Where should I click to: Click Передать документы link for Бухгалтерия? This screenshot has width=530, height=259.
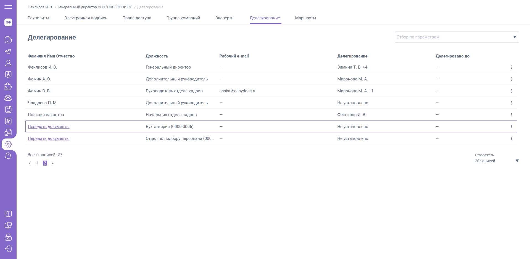49,127
